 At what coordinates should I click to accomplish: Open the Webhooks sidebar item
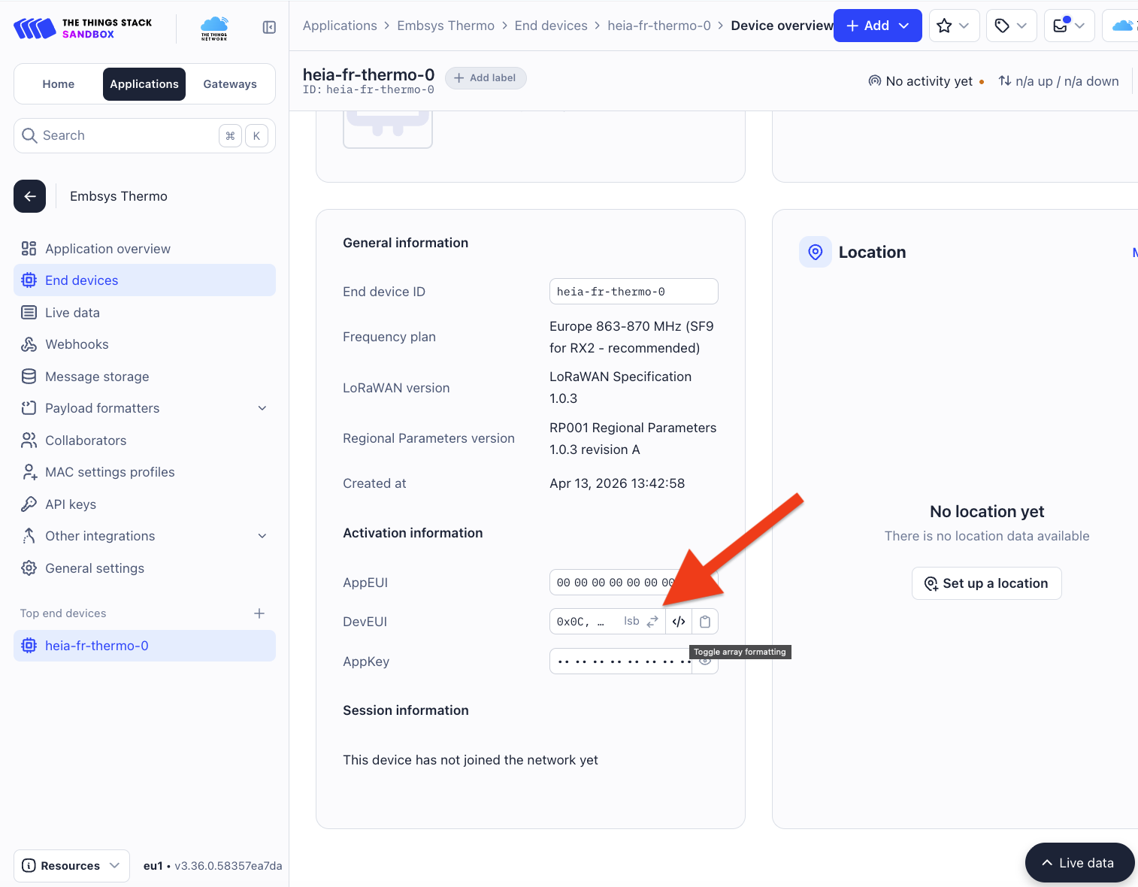click(77, 344)
